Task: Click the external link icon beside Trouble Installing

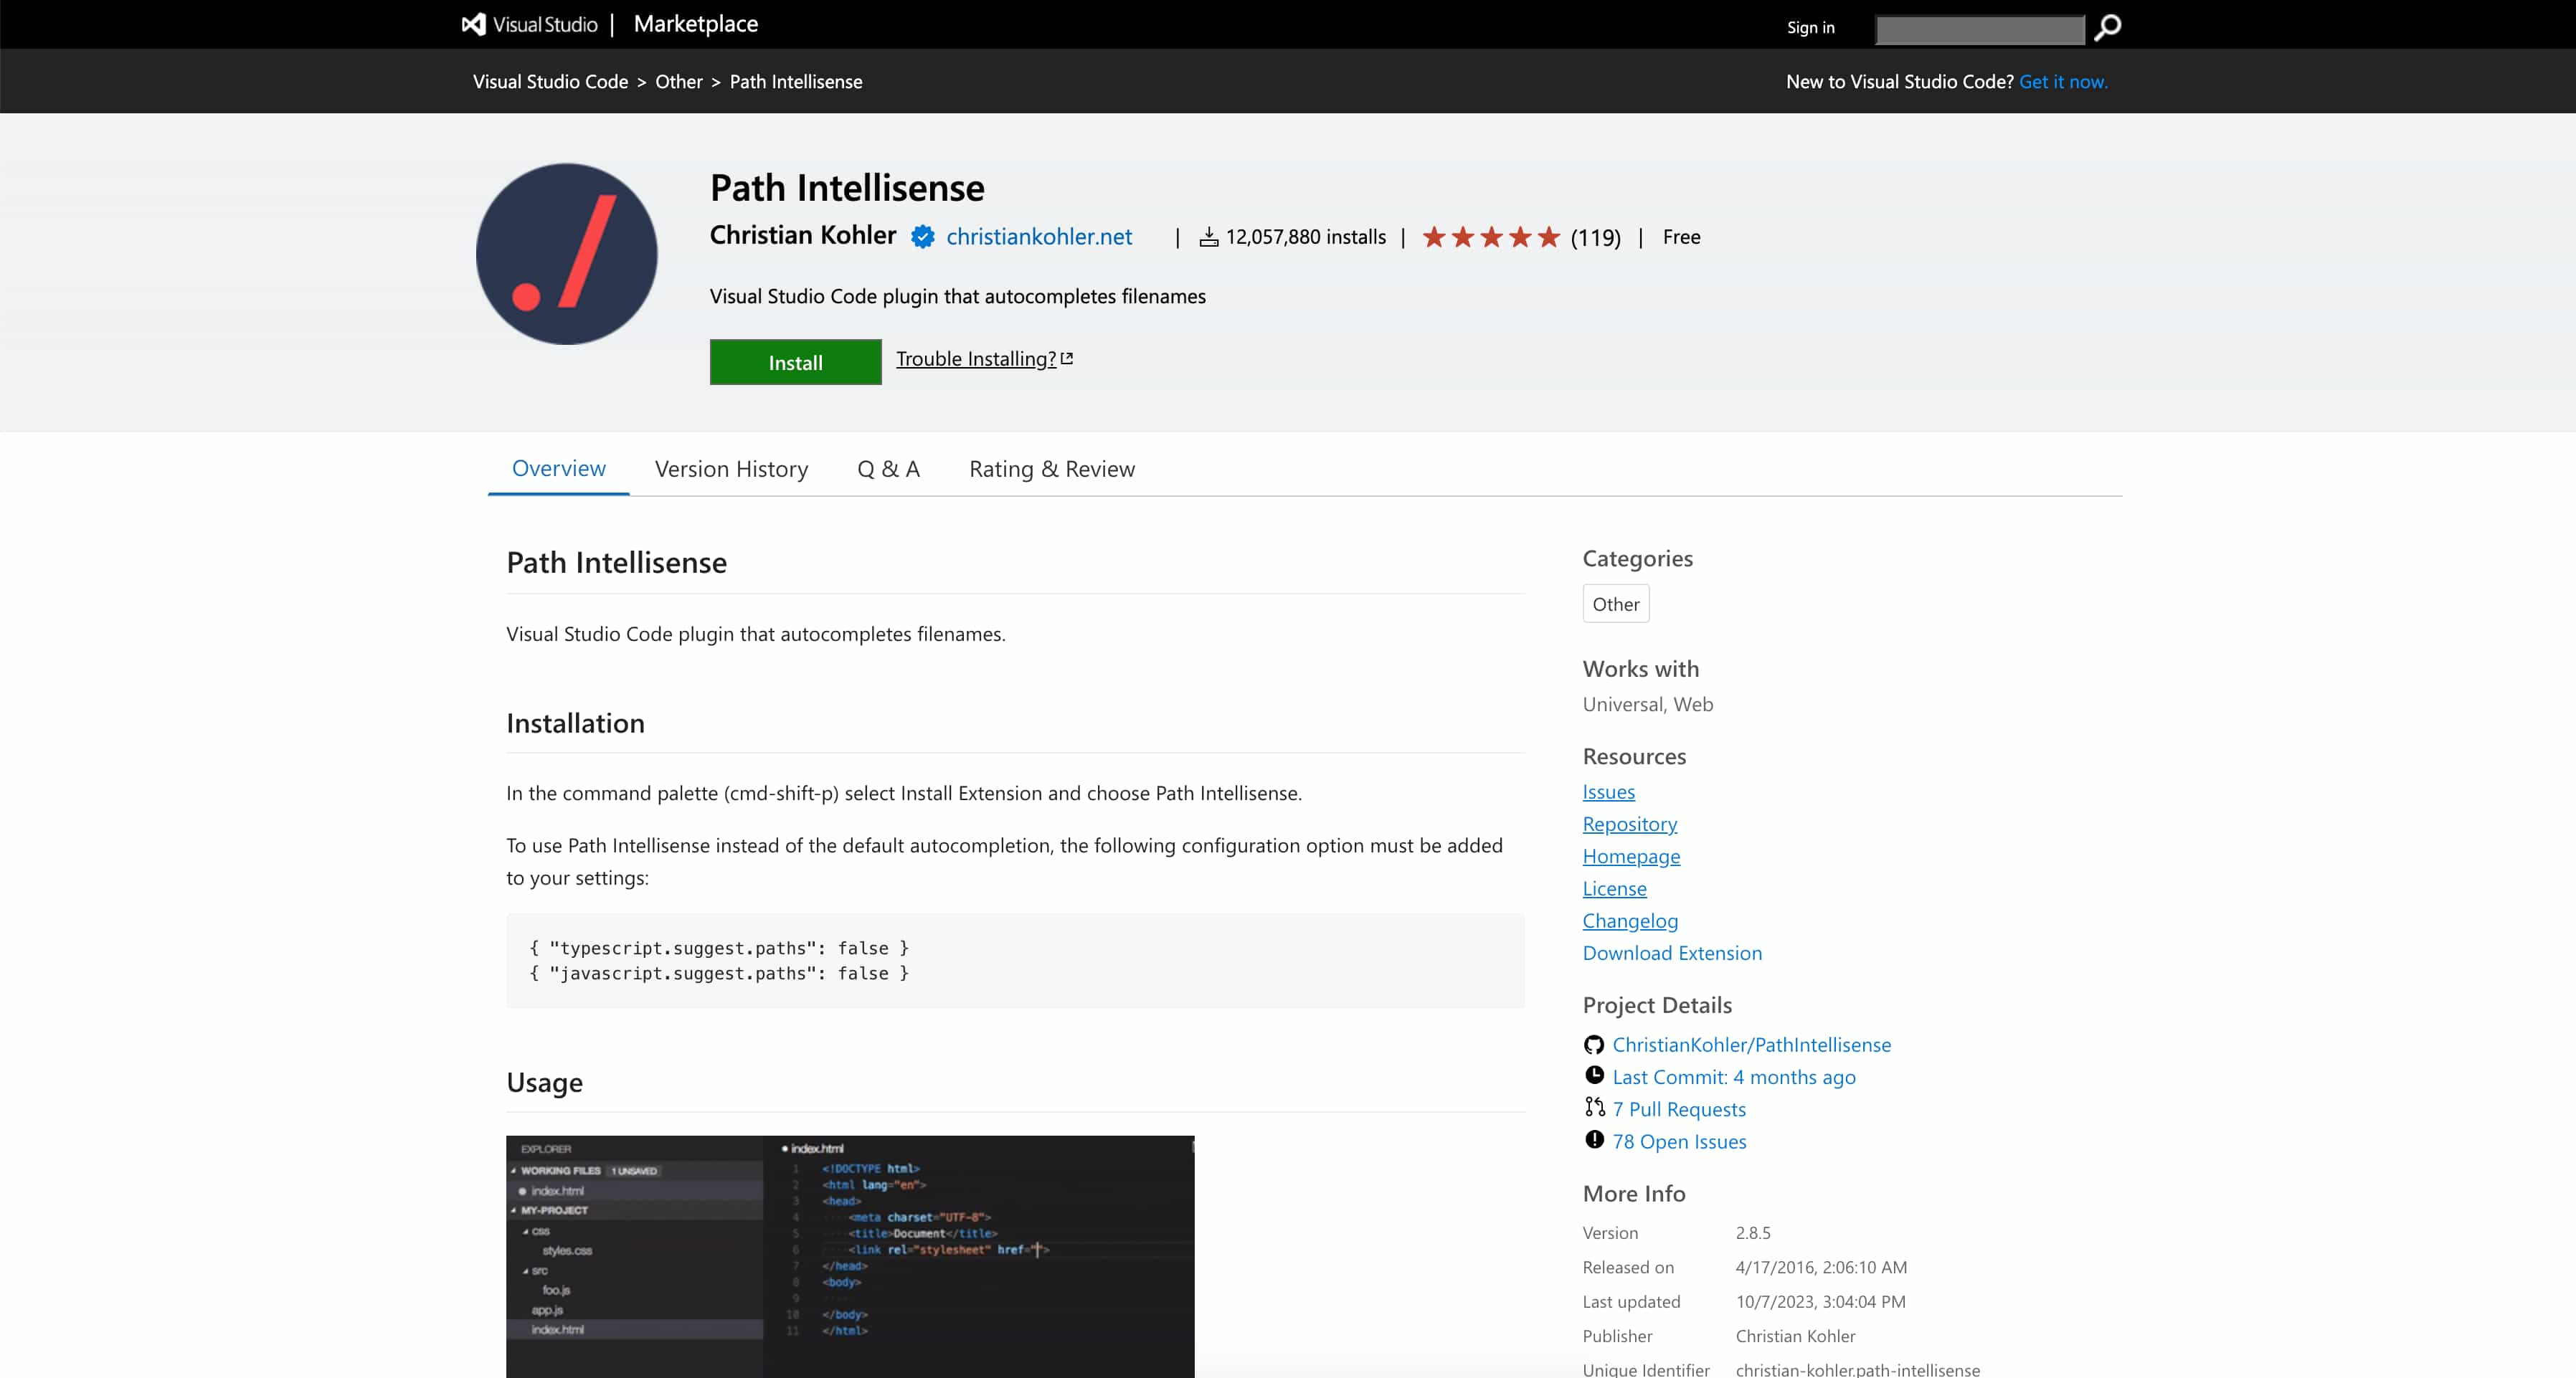Action: click(x=1067, y=358)
